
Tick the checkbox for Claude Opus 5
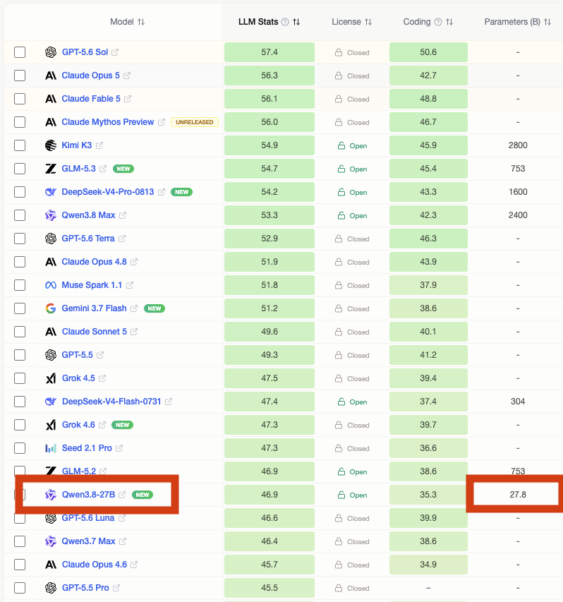point(20,76)
